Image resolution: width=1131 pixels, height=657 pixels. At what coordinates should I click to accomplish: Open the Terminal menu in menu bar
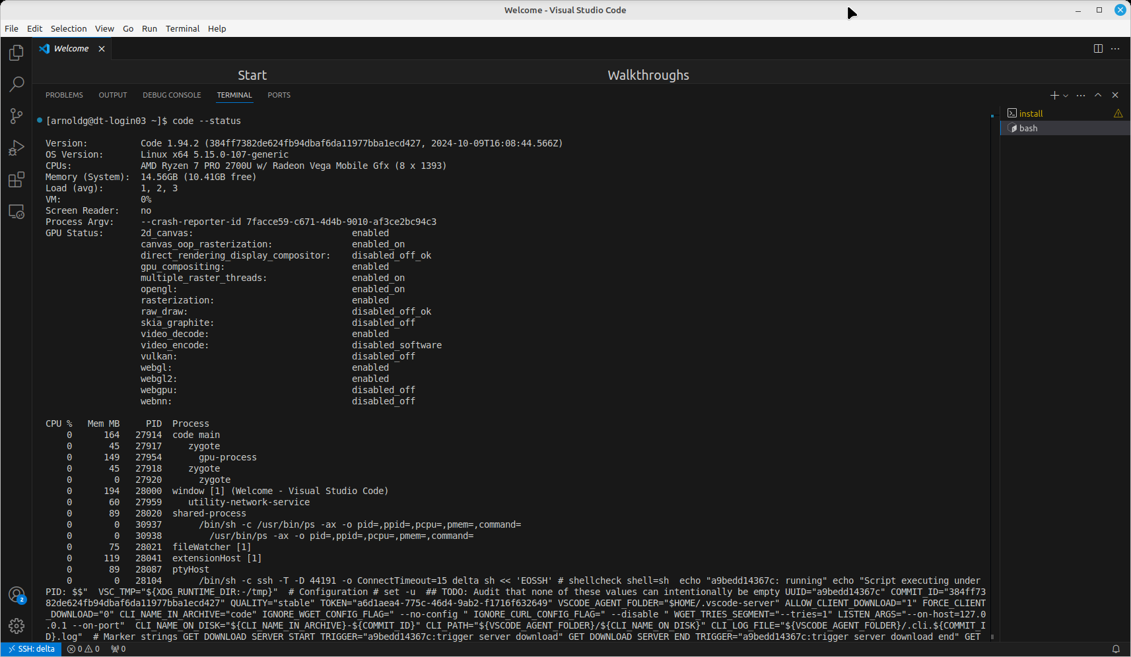click(182, 28)
